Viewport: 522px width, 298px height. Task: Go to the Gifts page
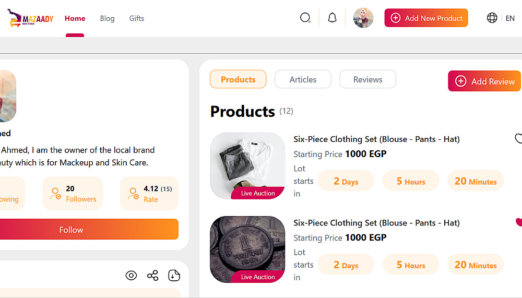pyautogui.click(x=137, y=18)
